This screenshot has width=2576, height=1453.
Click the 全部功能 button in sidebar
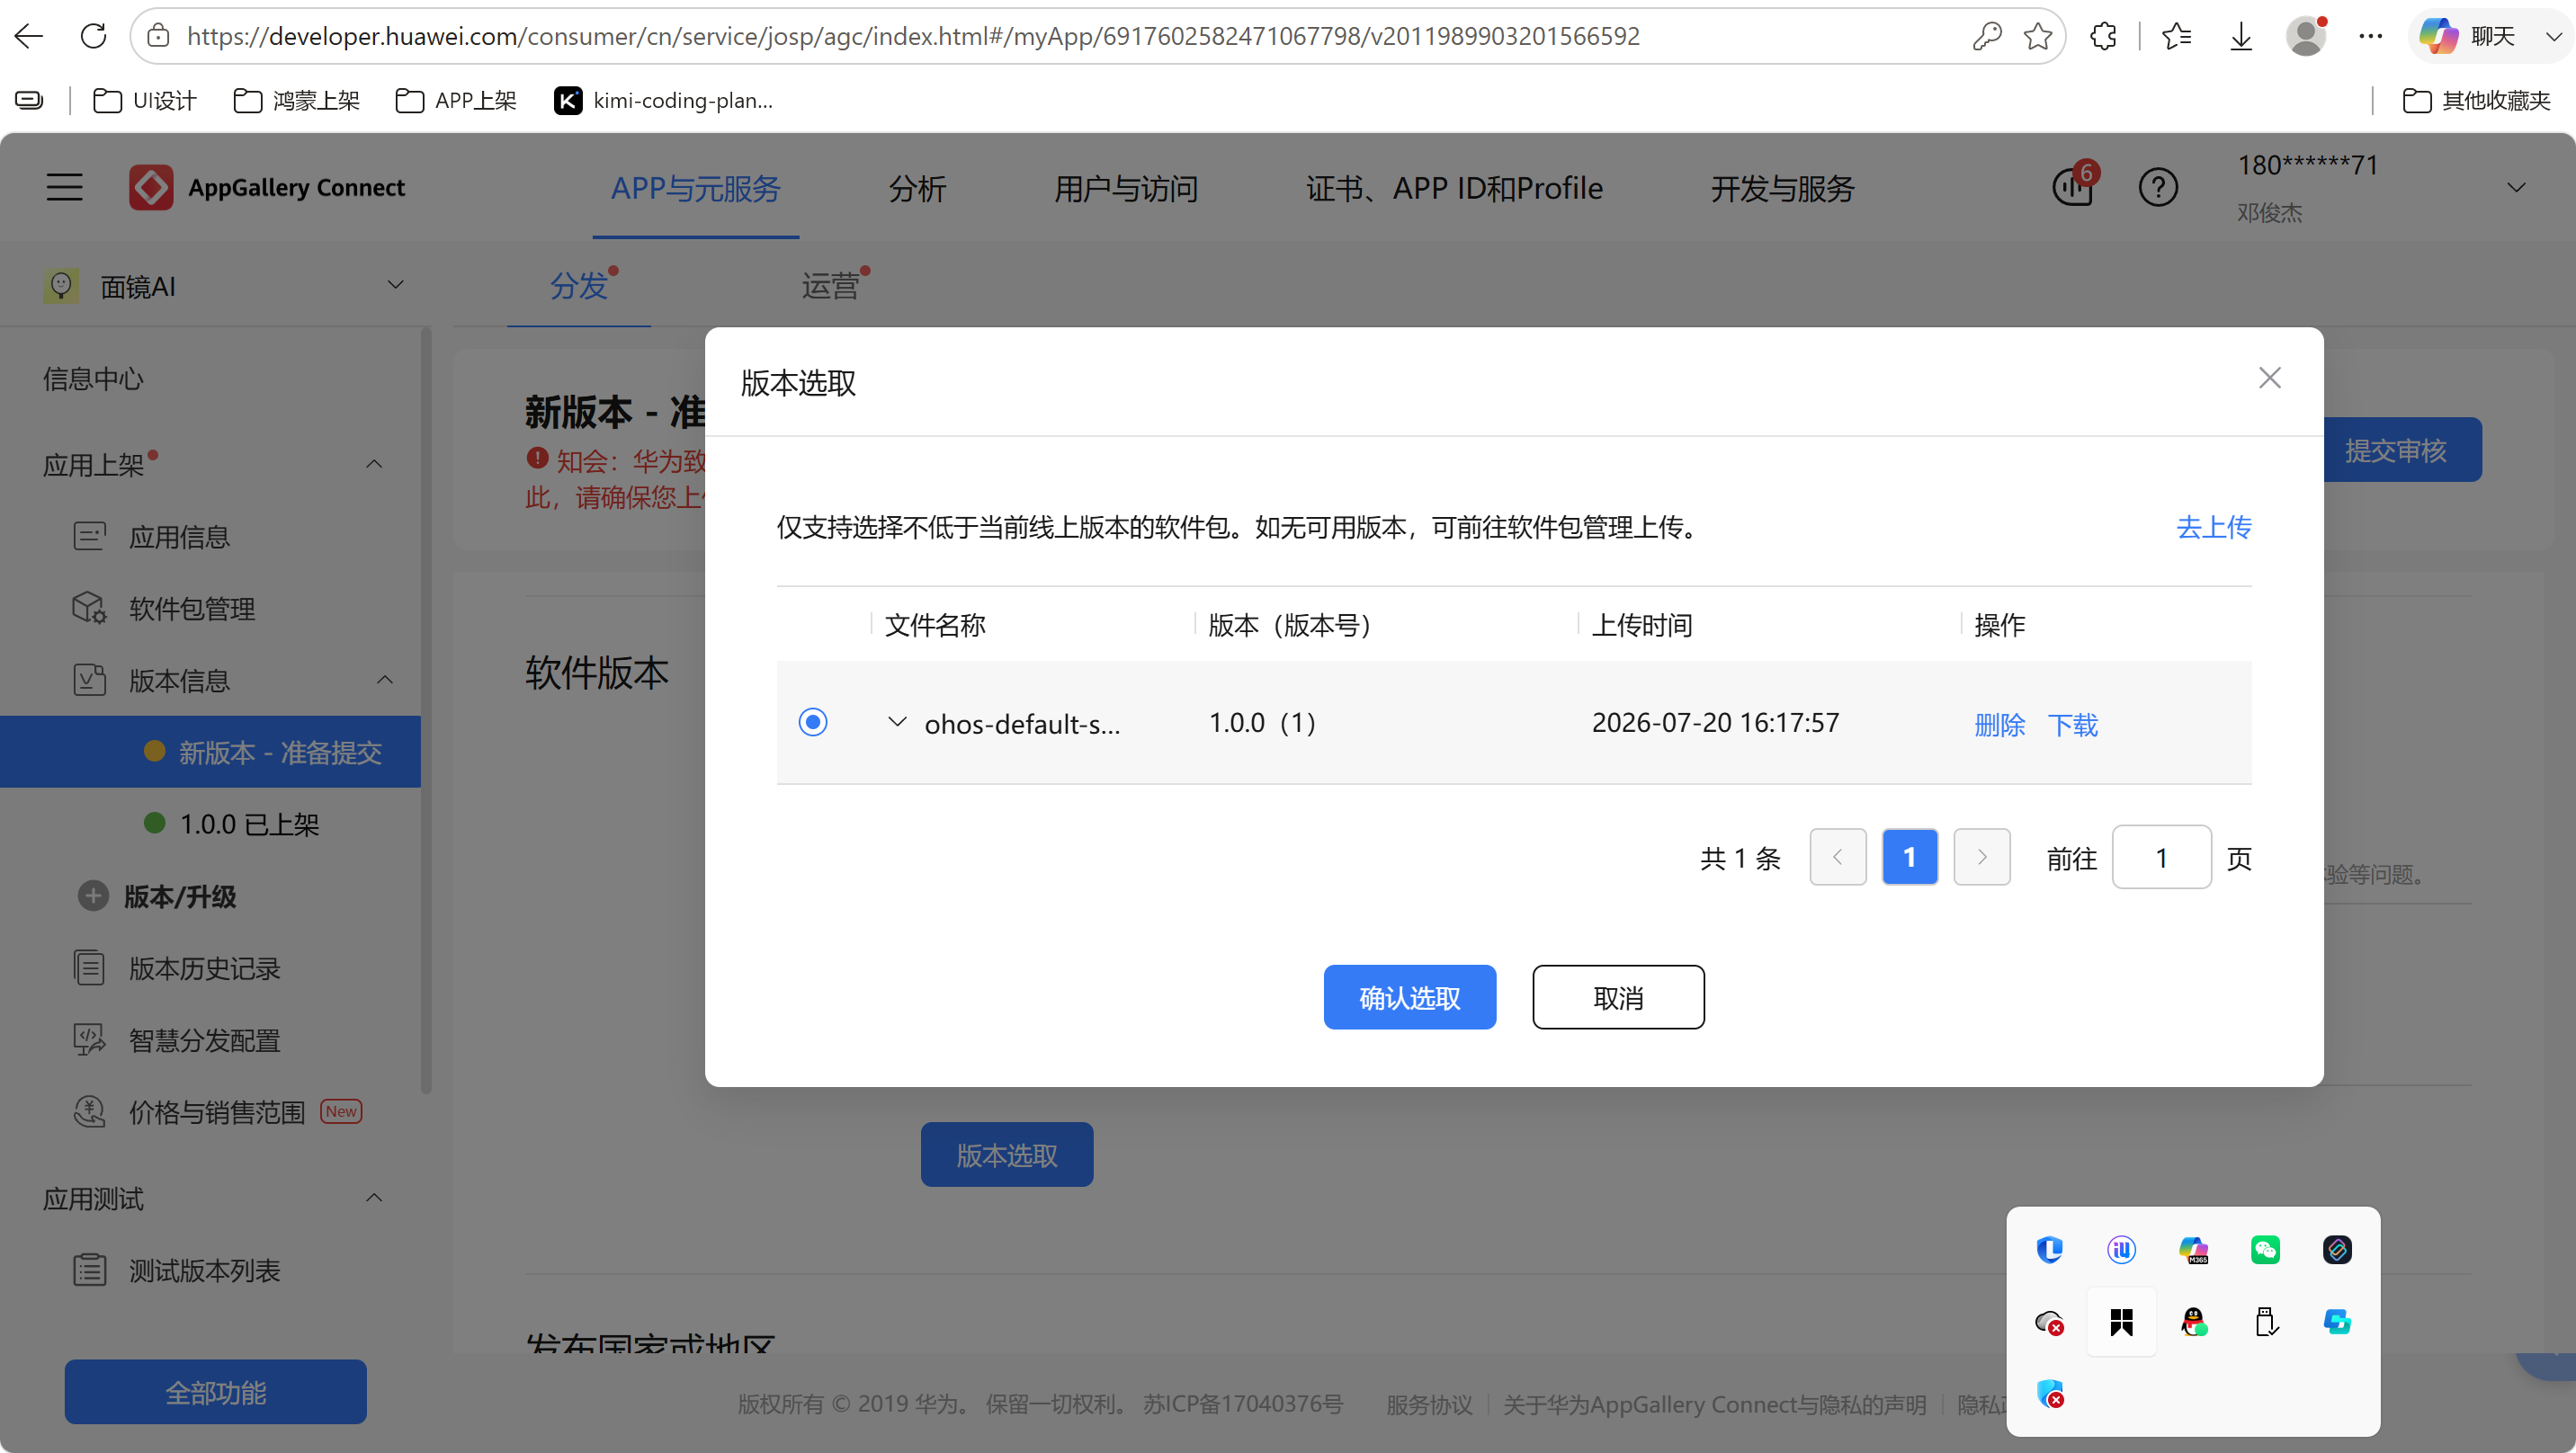[x=216, y=1392]
